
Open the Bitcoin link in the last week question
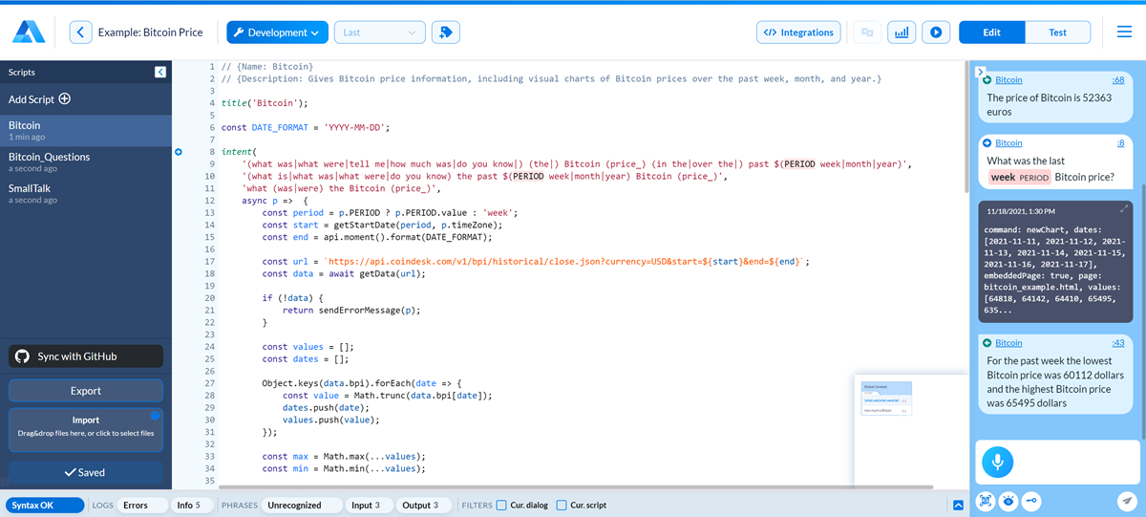click(1008, 142)
